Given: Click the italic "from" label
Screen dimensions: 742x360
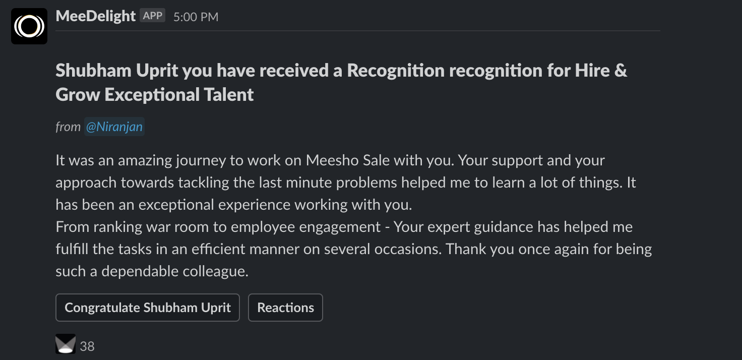Looking at the screenshot, I should pos(68,127).
